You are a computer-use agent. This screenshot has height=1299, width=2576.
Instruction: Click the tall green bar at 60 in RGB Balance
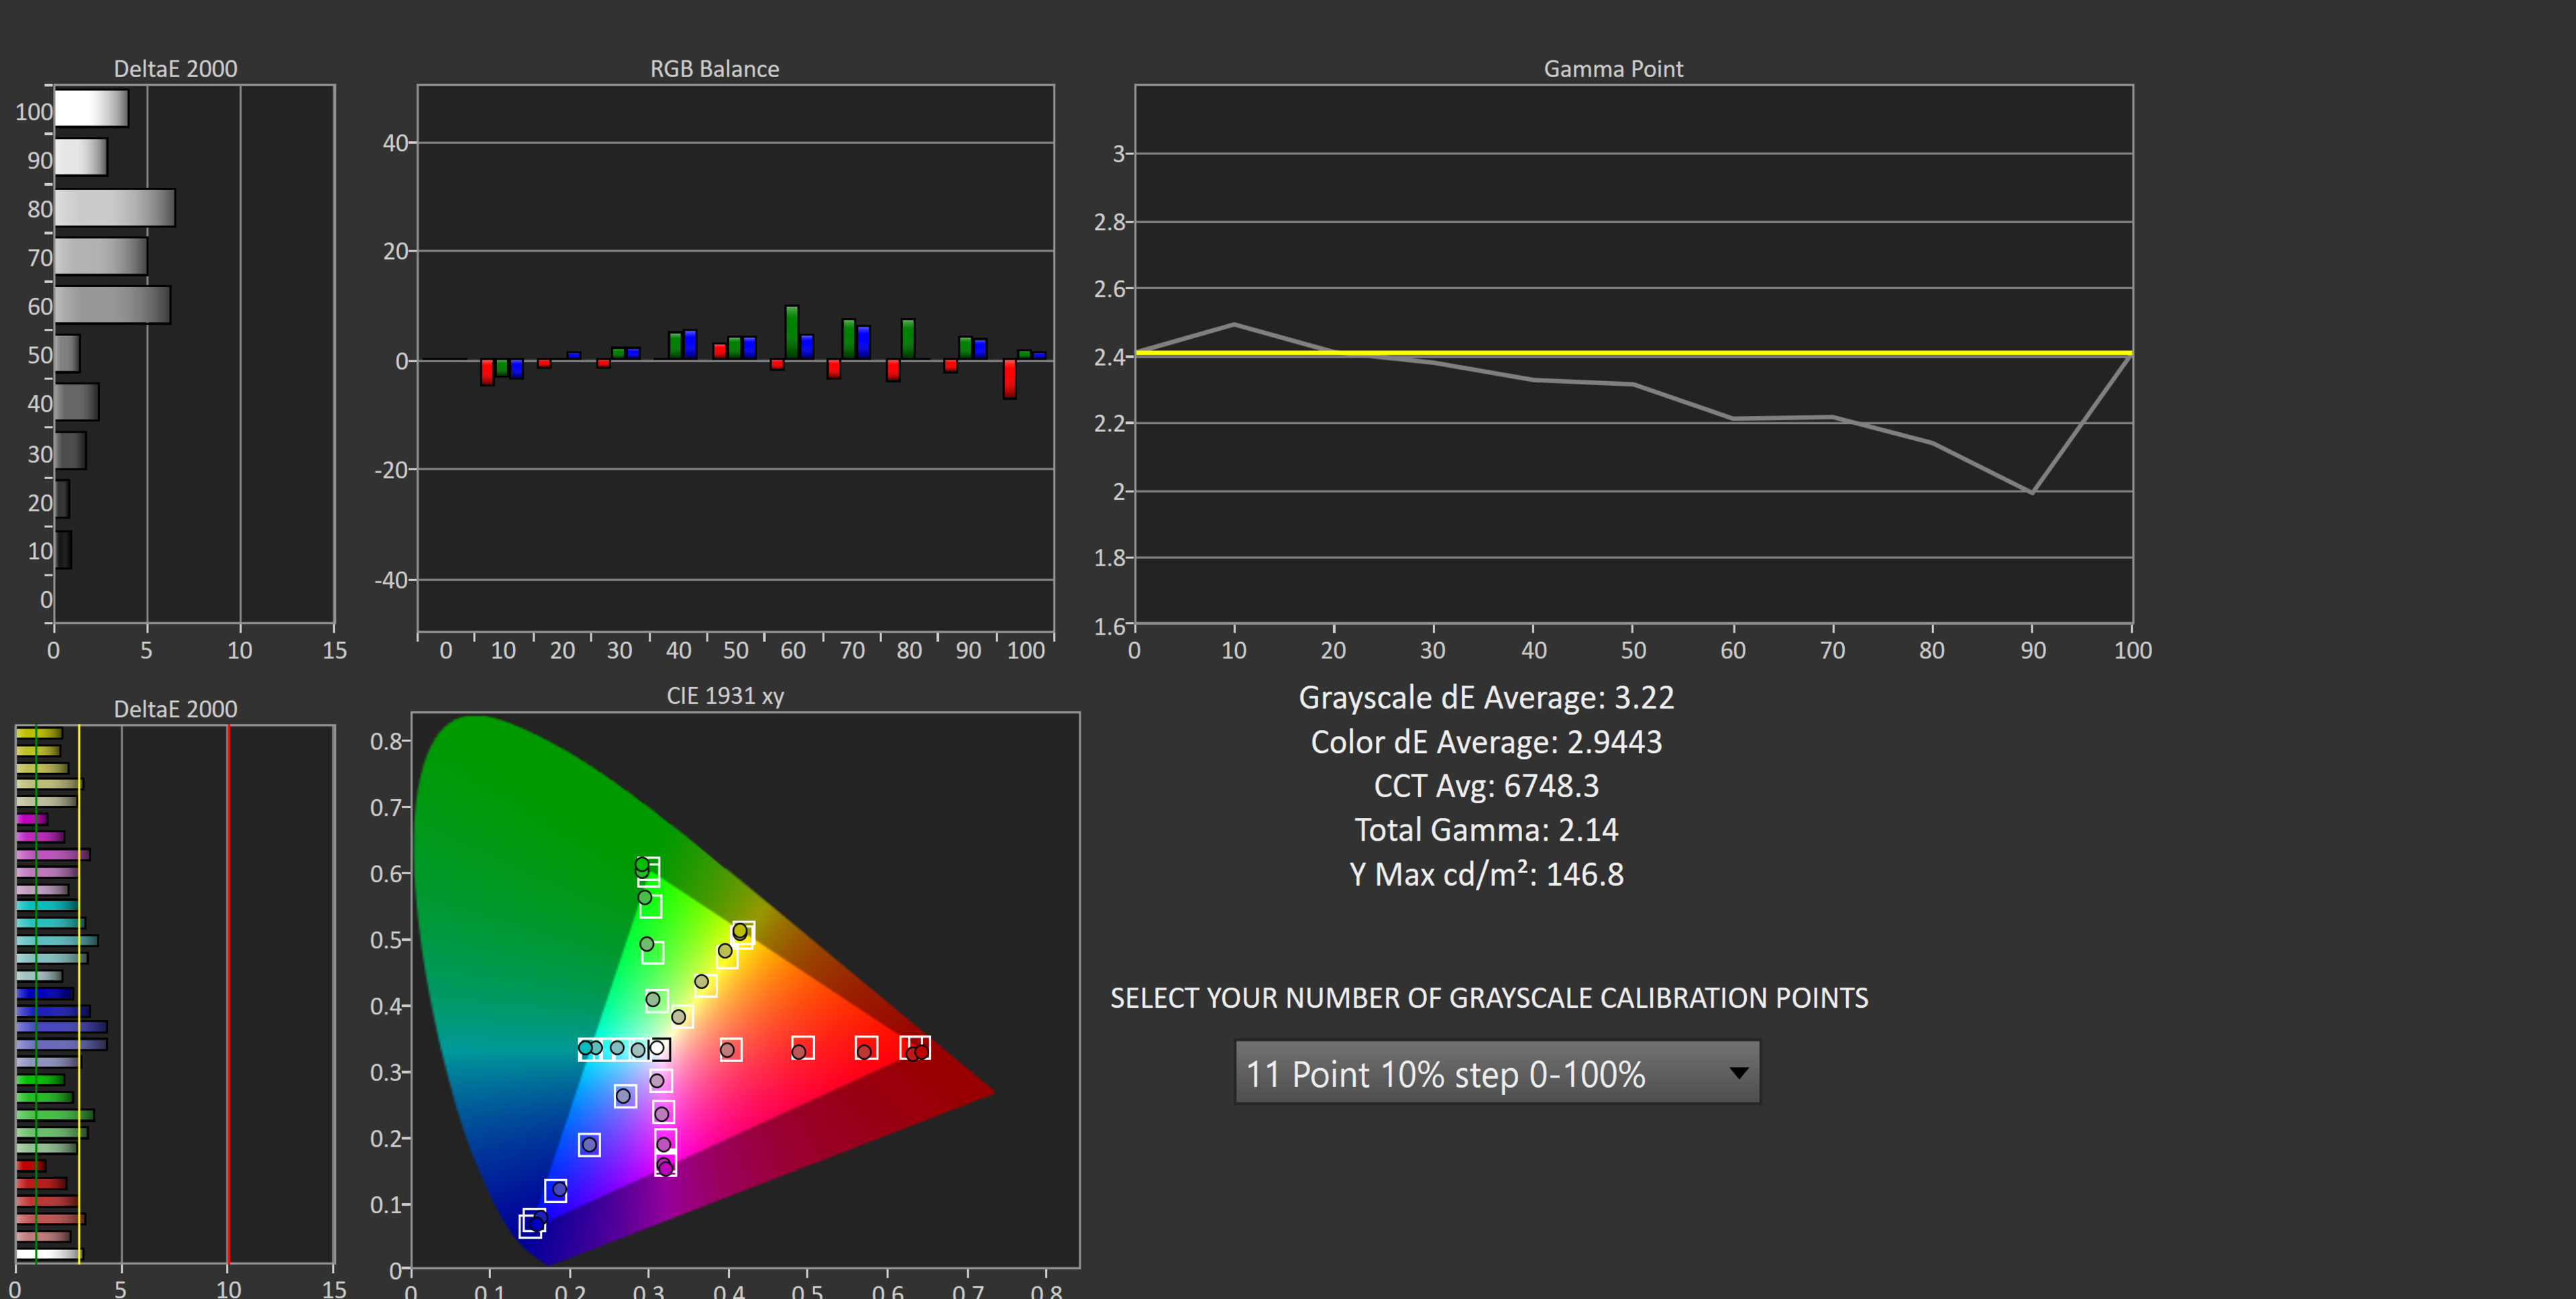coord(792,332)
